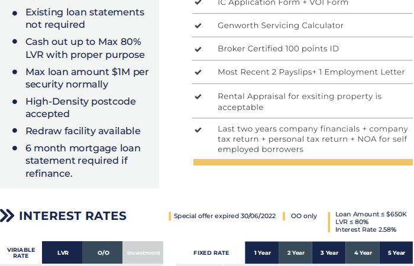Select the greyed Investment column header
Screen dimensions: 414x266
[x=143, y=252]
